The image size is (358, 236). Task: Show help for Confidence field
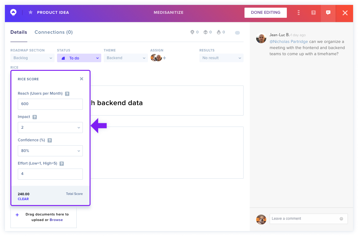pyautogui.click(x=50, y=140)
